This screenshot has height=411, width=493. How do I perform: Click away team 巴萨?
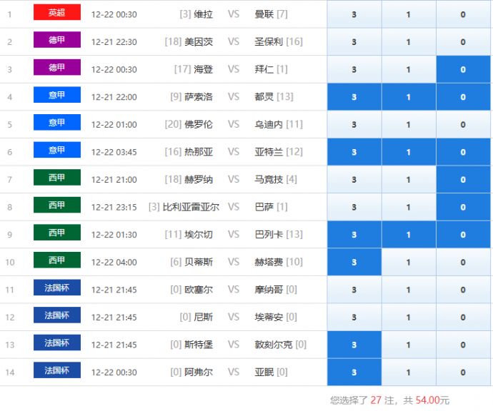[264, 207]
